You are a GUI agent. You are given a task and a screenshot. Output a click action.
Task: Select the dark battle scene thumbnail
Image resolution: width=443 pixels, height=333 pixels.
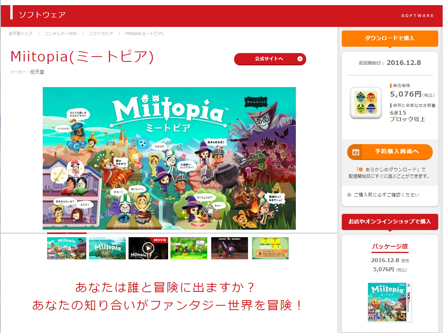click(x=230, y=248)
